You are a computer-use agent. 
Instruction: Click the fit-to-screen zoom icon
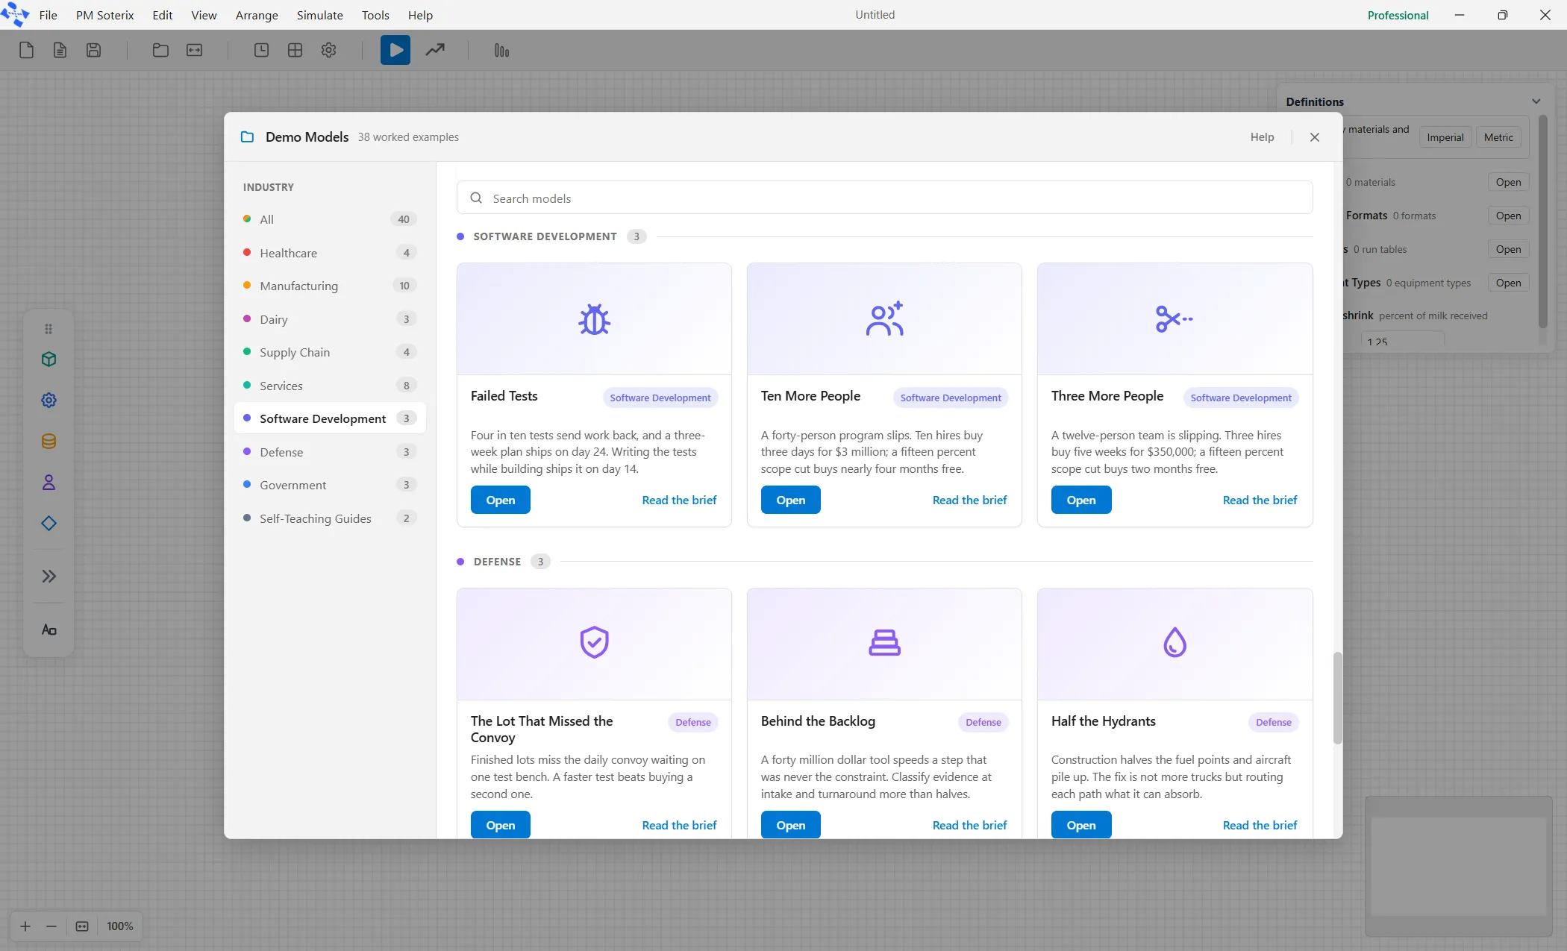coord(82,926)
